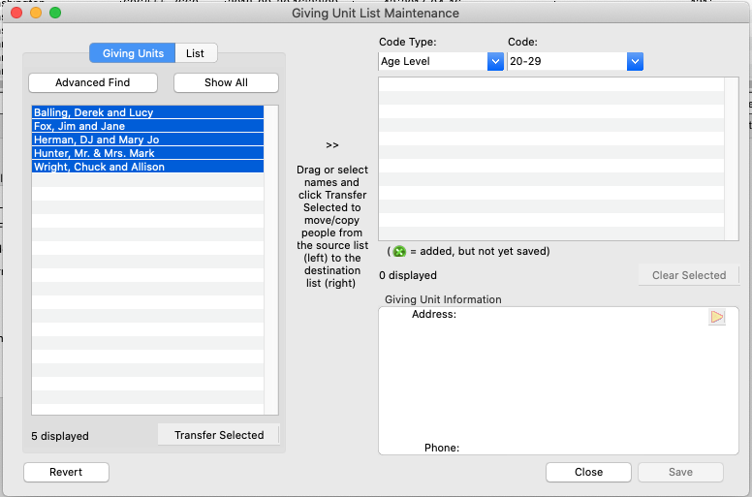Click the Show All button

(226, 82)
